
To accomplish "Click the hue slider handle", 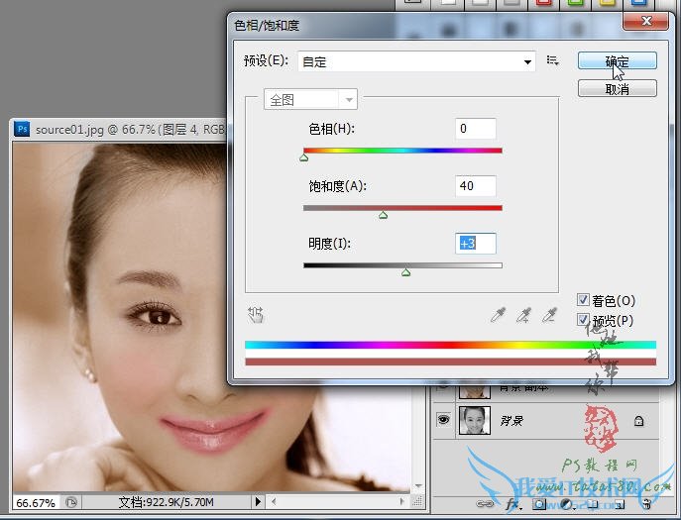I will tap(304, 156).
